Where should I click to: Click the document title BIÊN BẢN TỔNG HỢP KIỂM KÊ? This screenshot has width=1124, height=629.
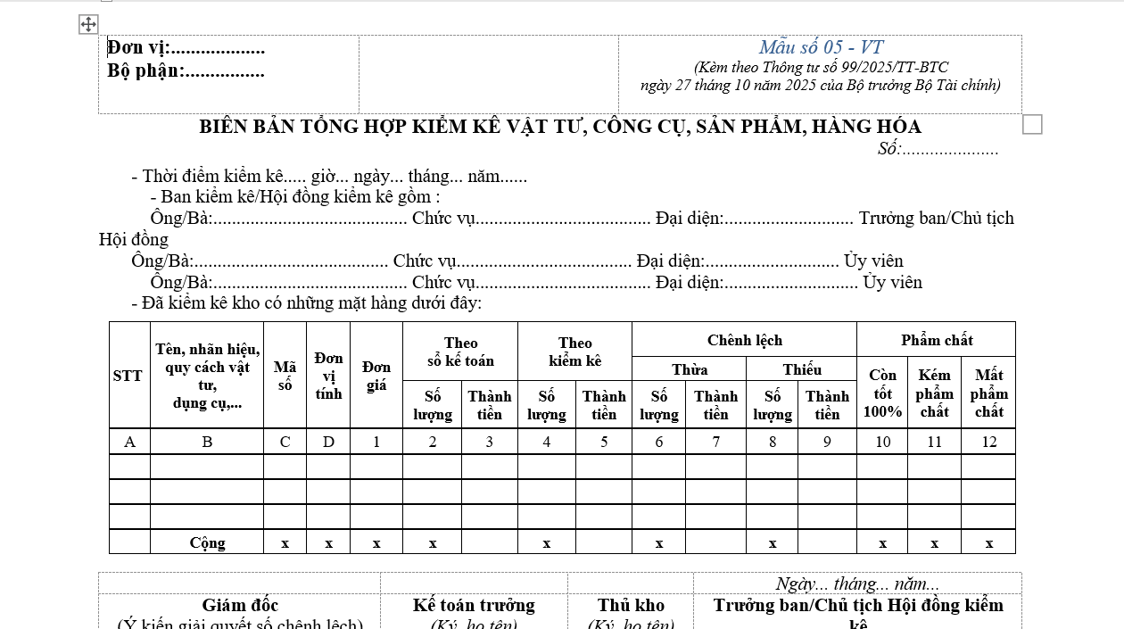[x=562, y=127]
